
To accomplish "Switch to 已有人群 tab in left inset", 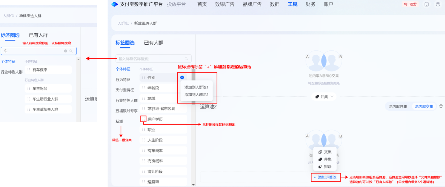I will point(38,35).
